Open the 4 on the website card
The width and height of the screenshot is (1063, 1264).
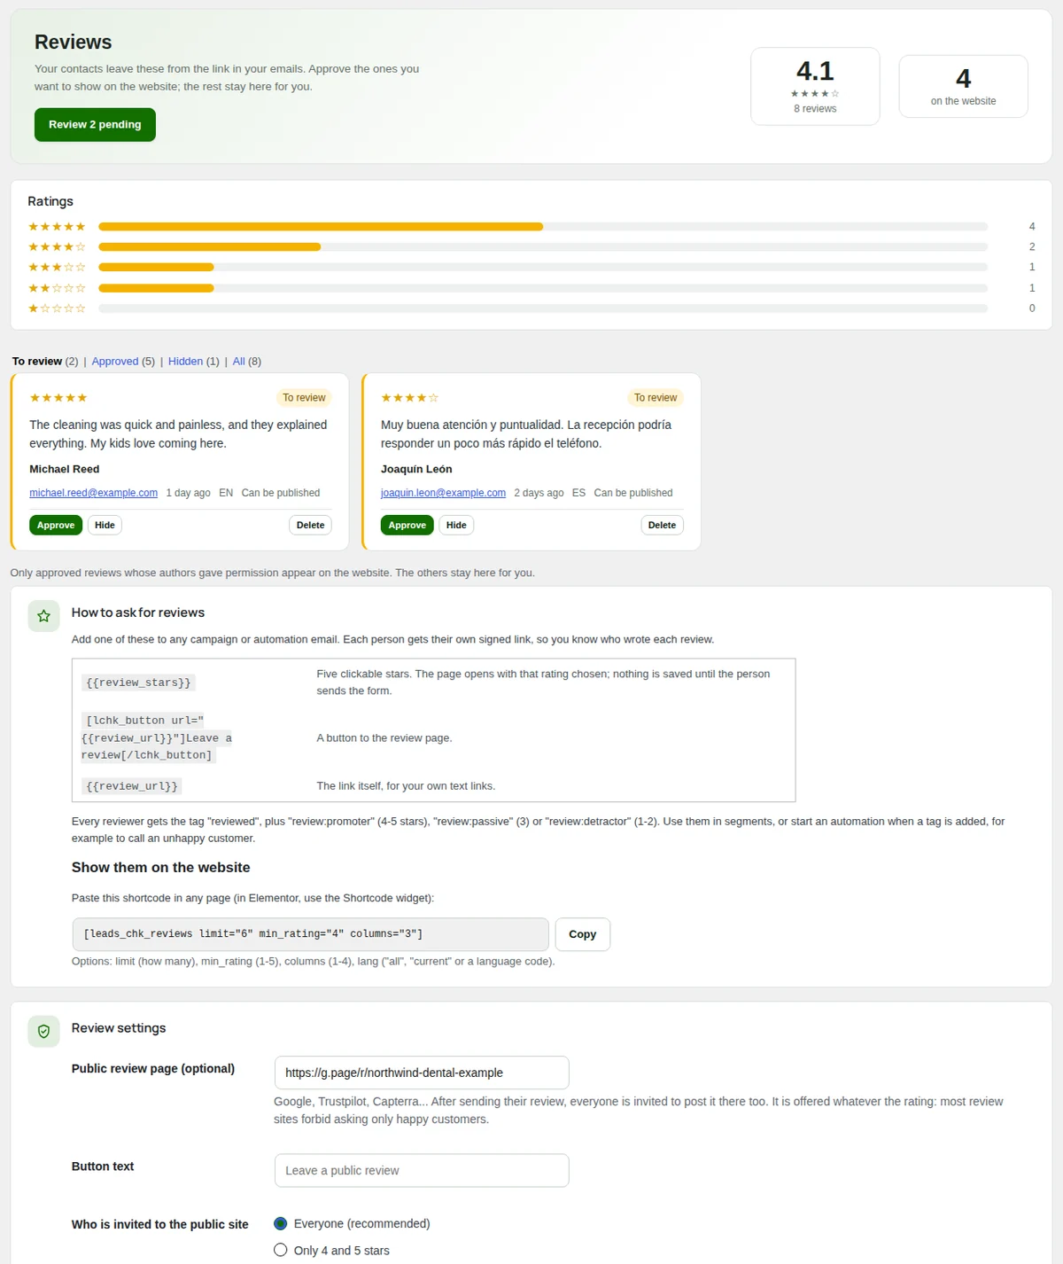click(963, 86)
